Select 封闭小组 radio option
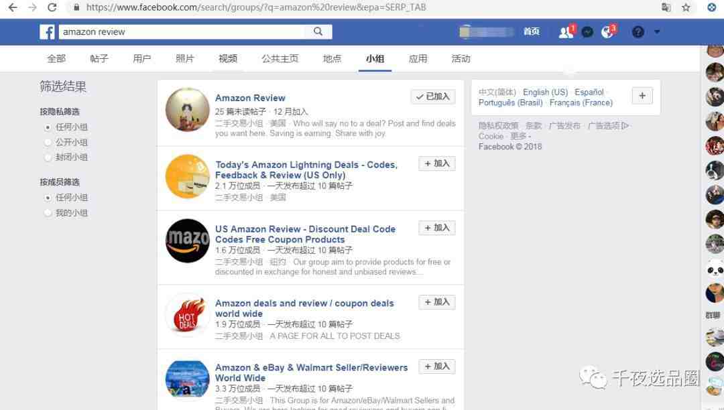This screenshot has width=724, height=410. (x=48, y=157)
